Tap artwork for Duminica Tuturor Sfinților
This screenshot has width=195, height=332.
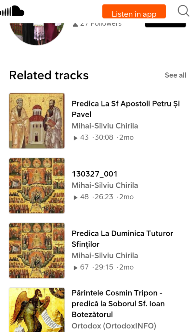click(37, 251)
